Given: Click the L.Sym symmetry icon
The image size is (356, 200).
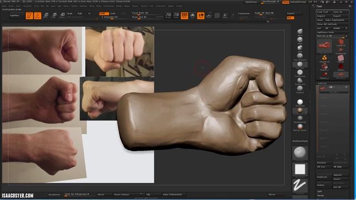Looking at the screenshot, I should [209, 16].
